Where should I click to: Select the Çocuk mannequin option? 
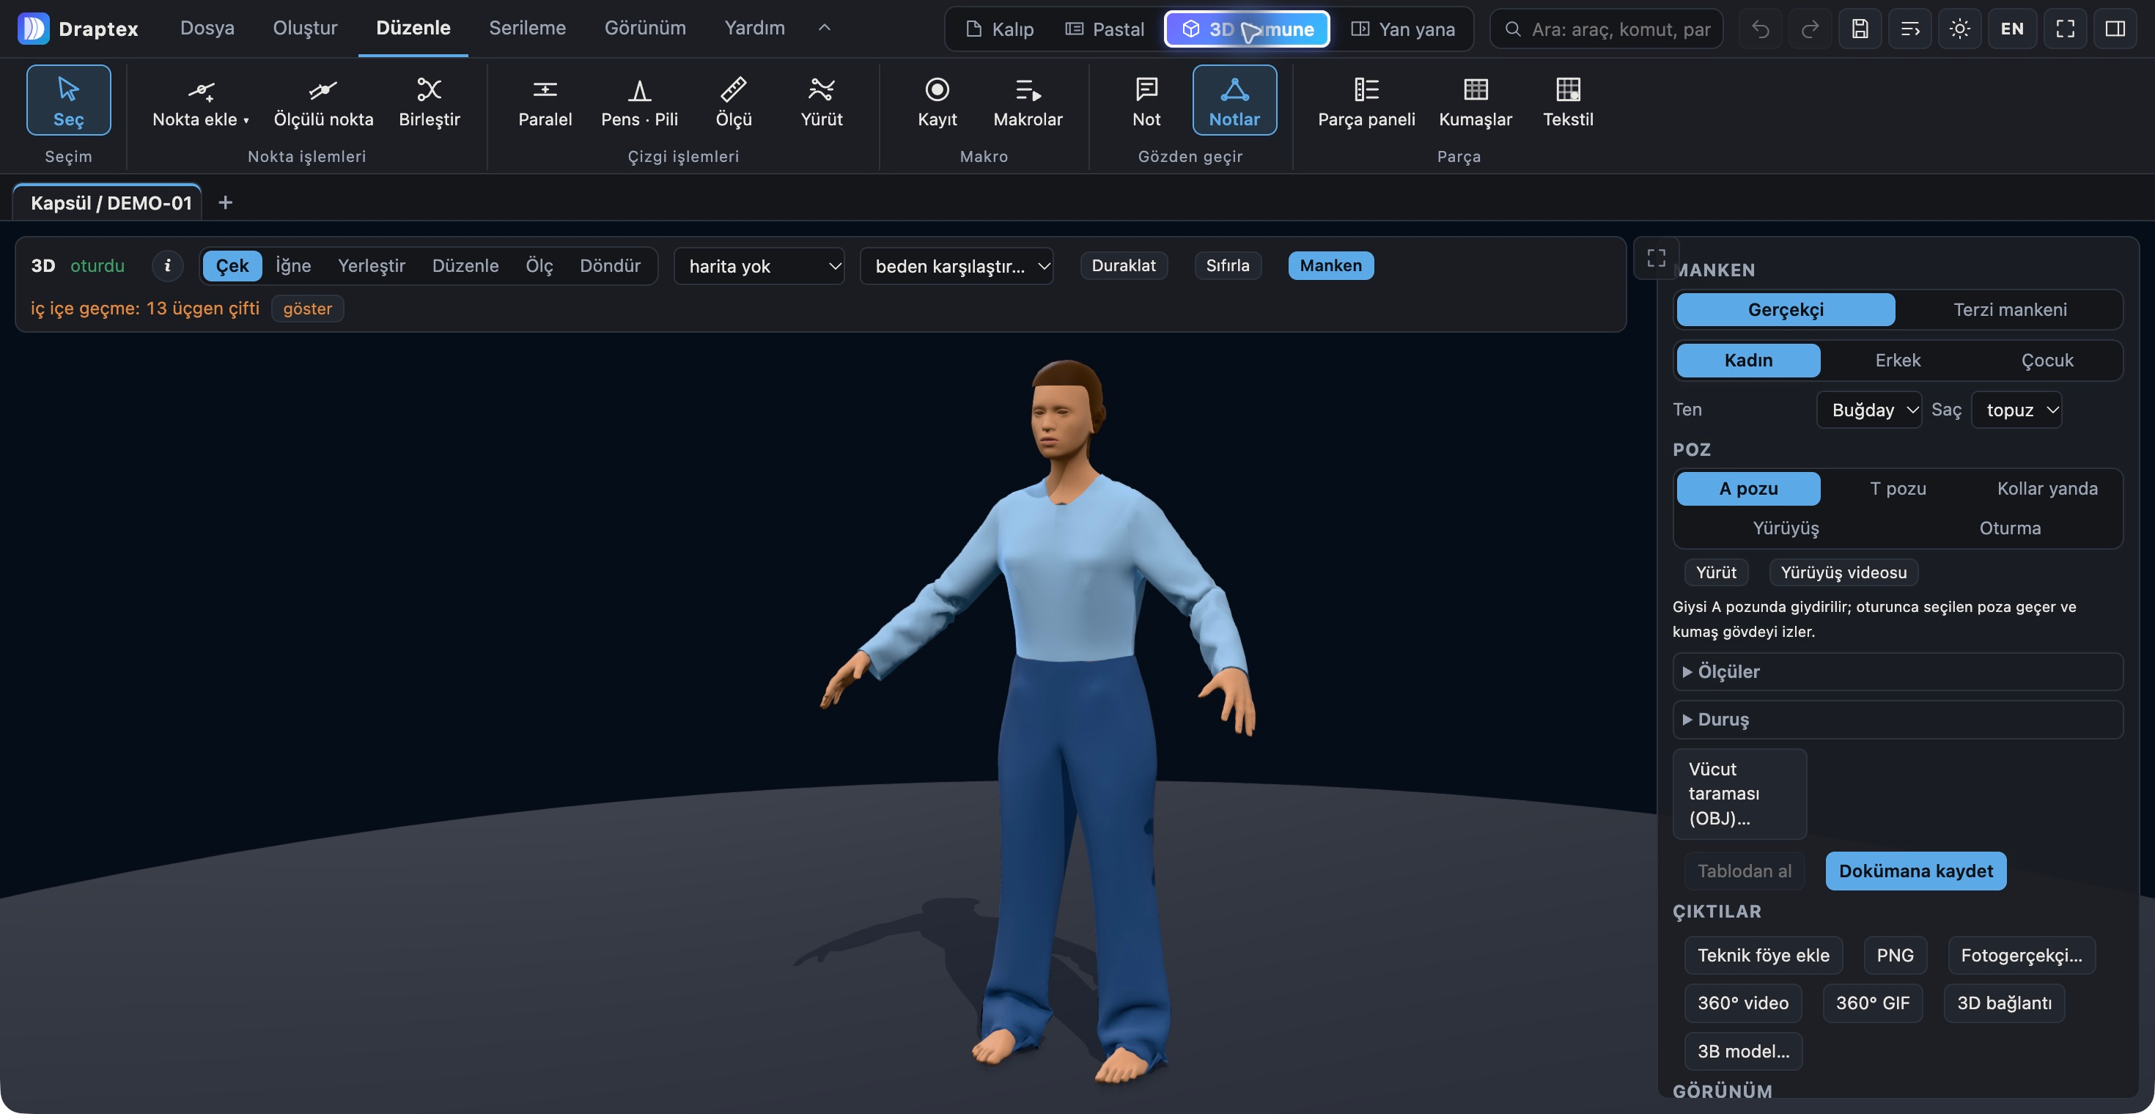[2047, 361]
